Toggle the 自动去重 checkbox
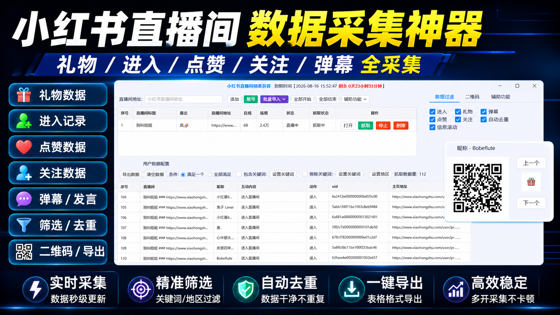The width and height of the screenshot is (560, 315). 484,120
